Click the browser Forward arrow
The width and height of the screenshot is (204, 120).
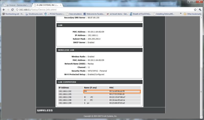(8, 9)
